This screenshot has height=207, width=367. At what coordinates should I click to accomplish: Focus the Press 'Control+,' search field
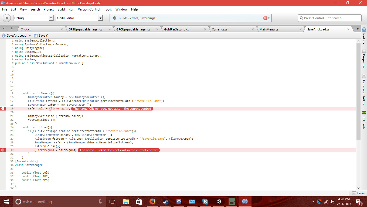(330, 18)
